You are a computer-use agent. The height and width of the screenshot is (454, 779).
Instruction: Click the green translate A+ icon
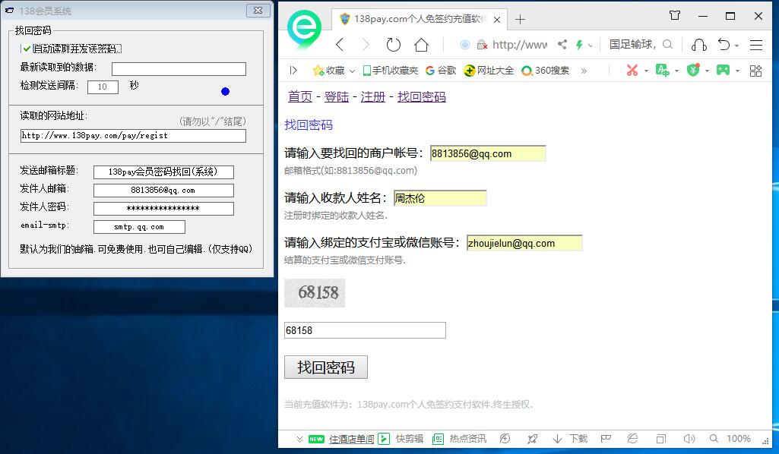(662, 71)
